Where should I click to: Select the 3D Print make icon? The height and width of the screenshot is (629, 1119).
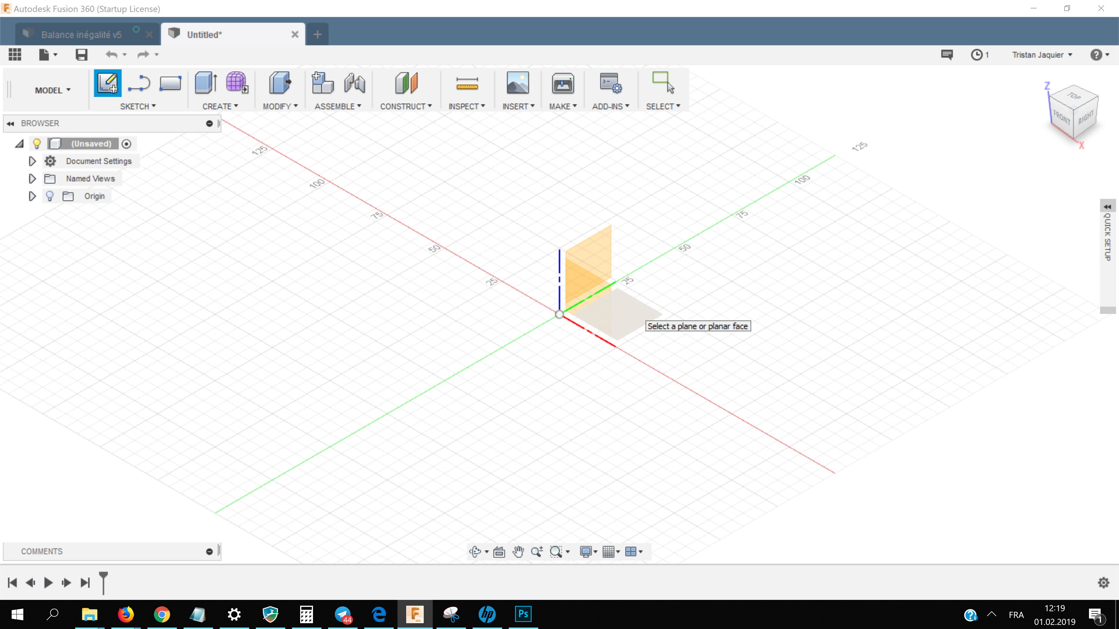(562, 83)
